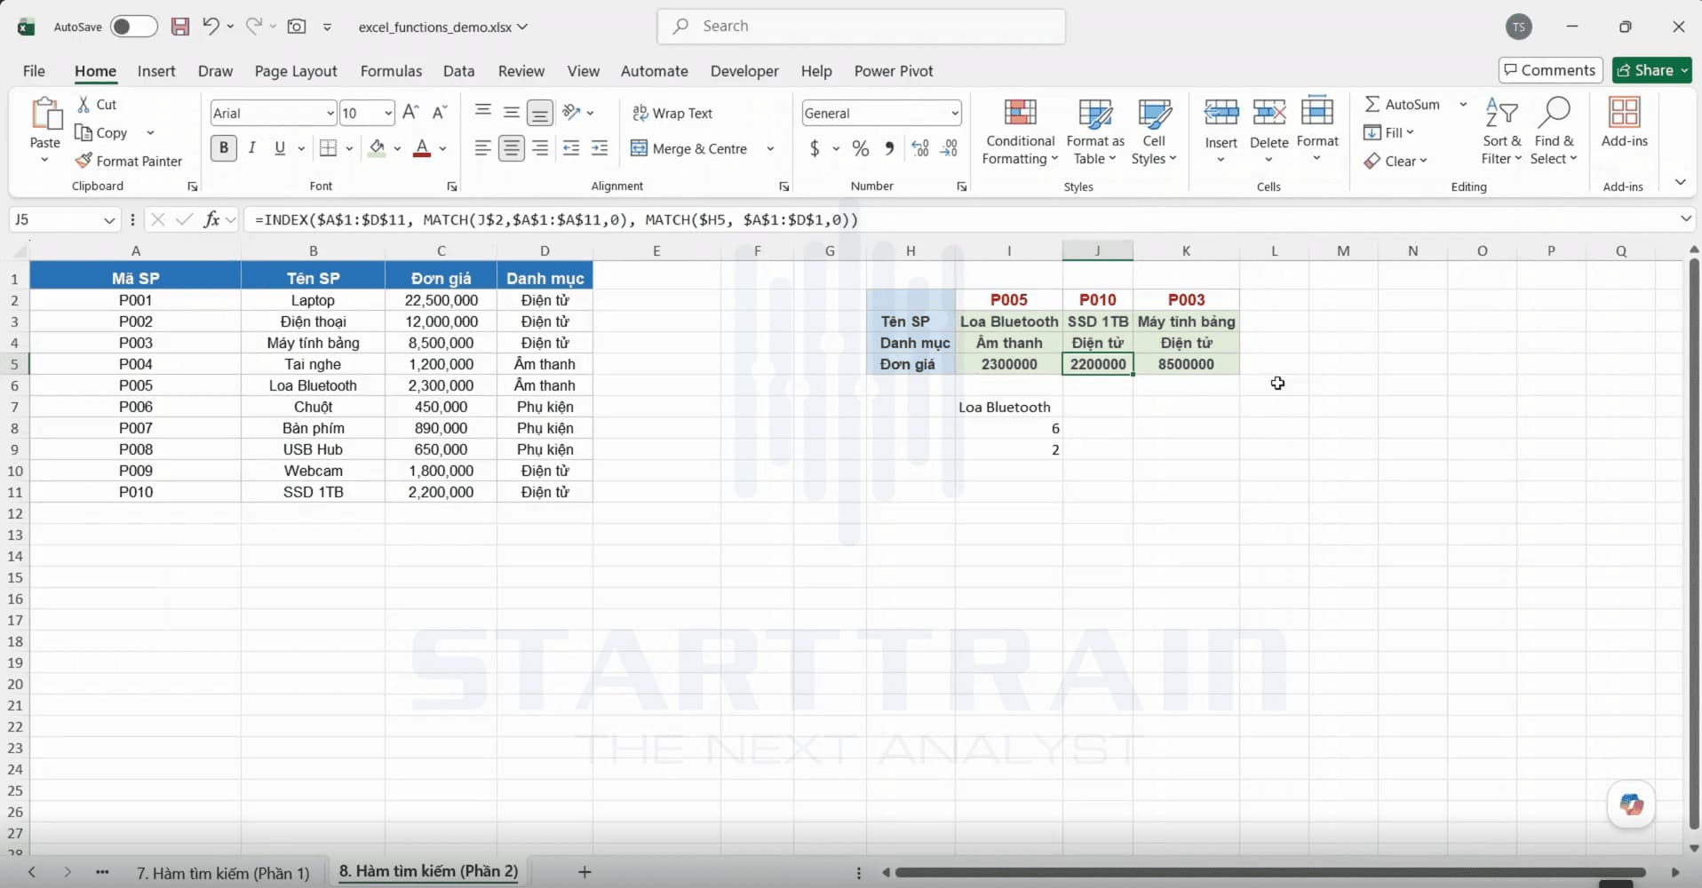This screenshot has width=1702, height=888.
Task: Click the Share button
Action: click(1651, 70)
